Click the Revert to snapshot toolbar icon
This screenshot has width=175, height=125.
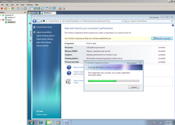pyautogui.click(x=22, y=8)
